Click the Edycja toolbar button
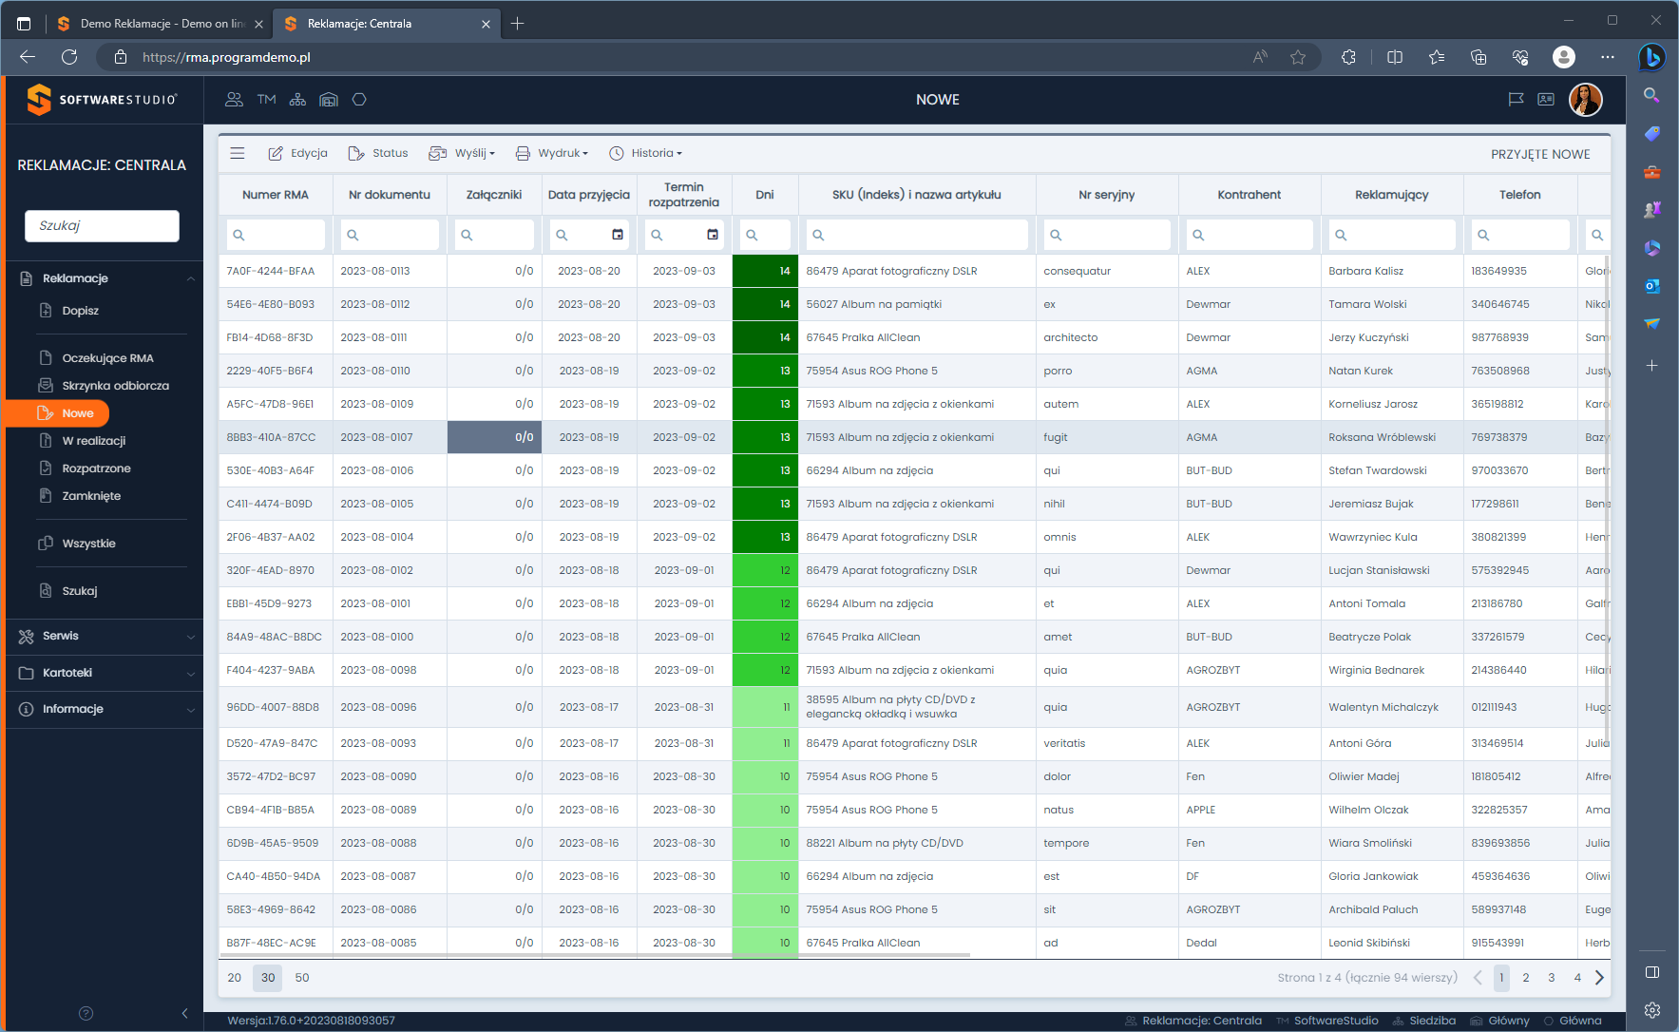 pos(298,153)
